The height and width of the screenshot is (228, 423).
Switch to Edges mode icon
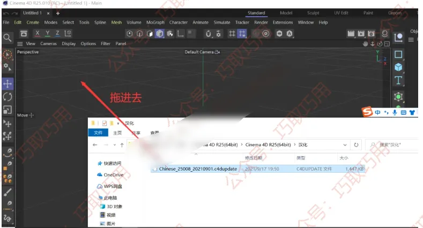[x=139, y=33]
